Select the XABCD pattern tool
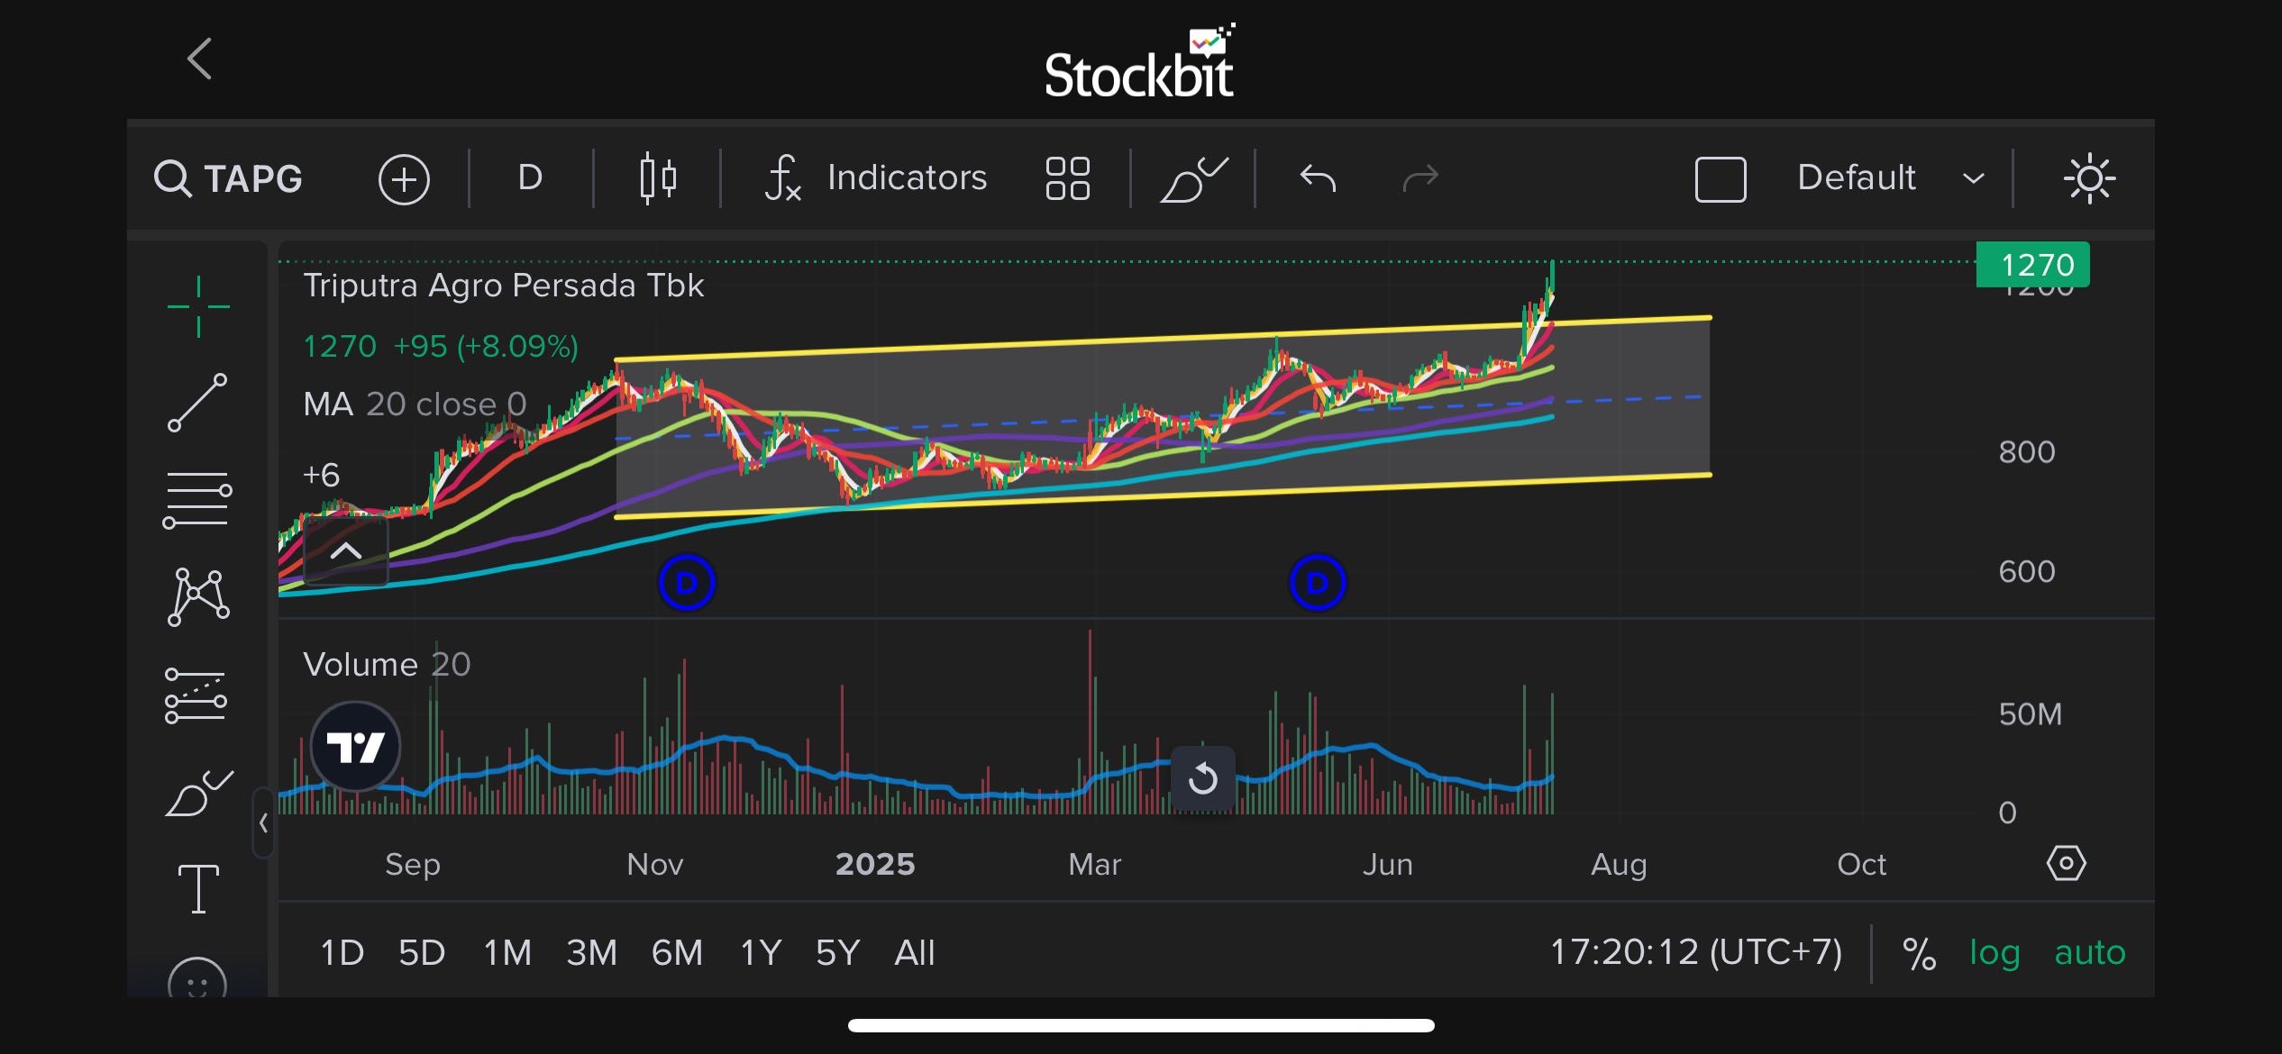The width and height of the screenshot is (2282, 1054). (x=198, y=596)
